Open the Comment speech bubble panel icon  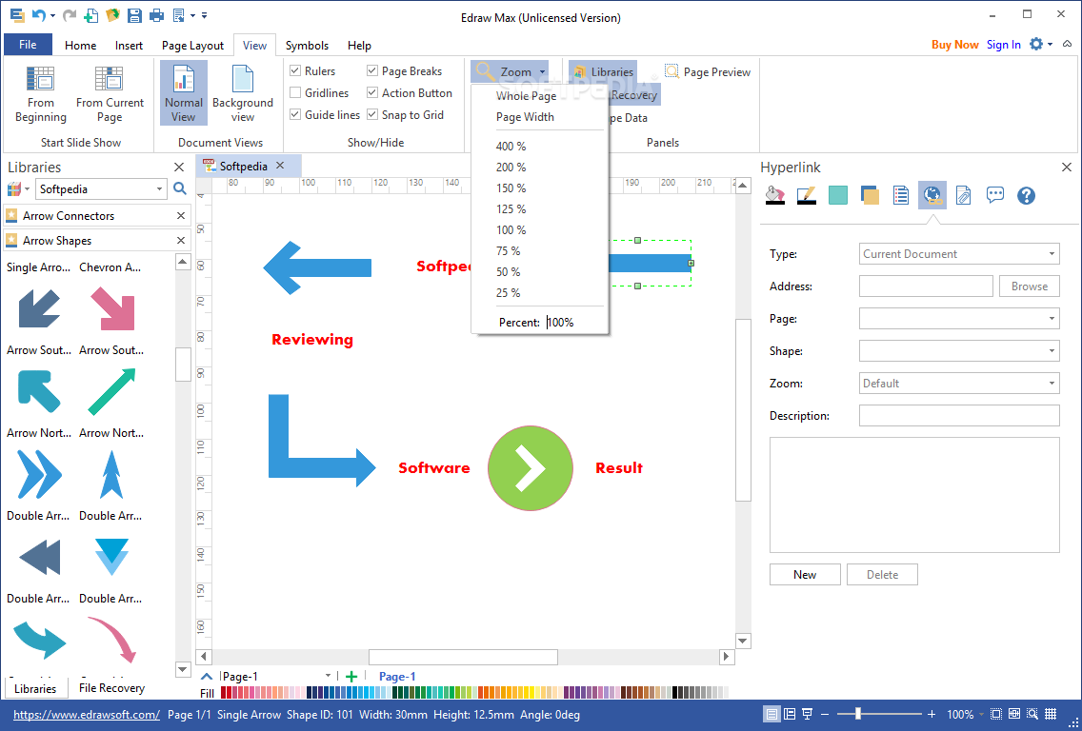(x=995, y=195)
